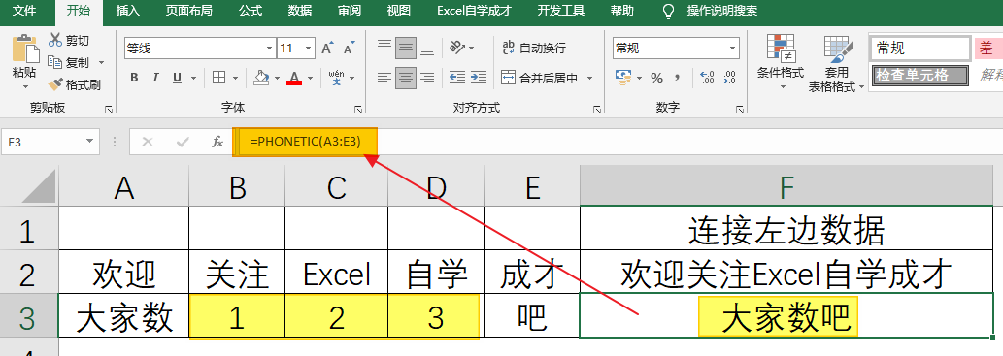The width and height of the screenshot is (1003, 356).
Task: Select the 检查单元格 cell style
Action: [919, 75]
